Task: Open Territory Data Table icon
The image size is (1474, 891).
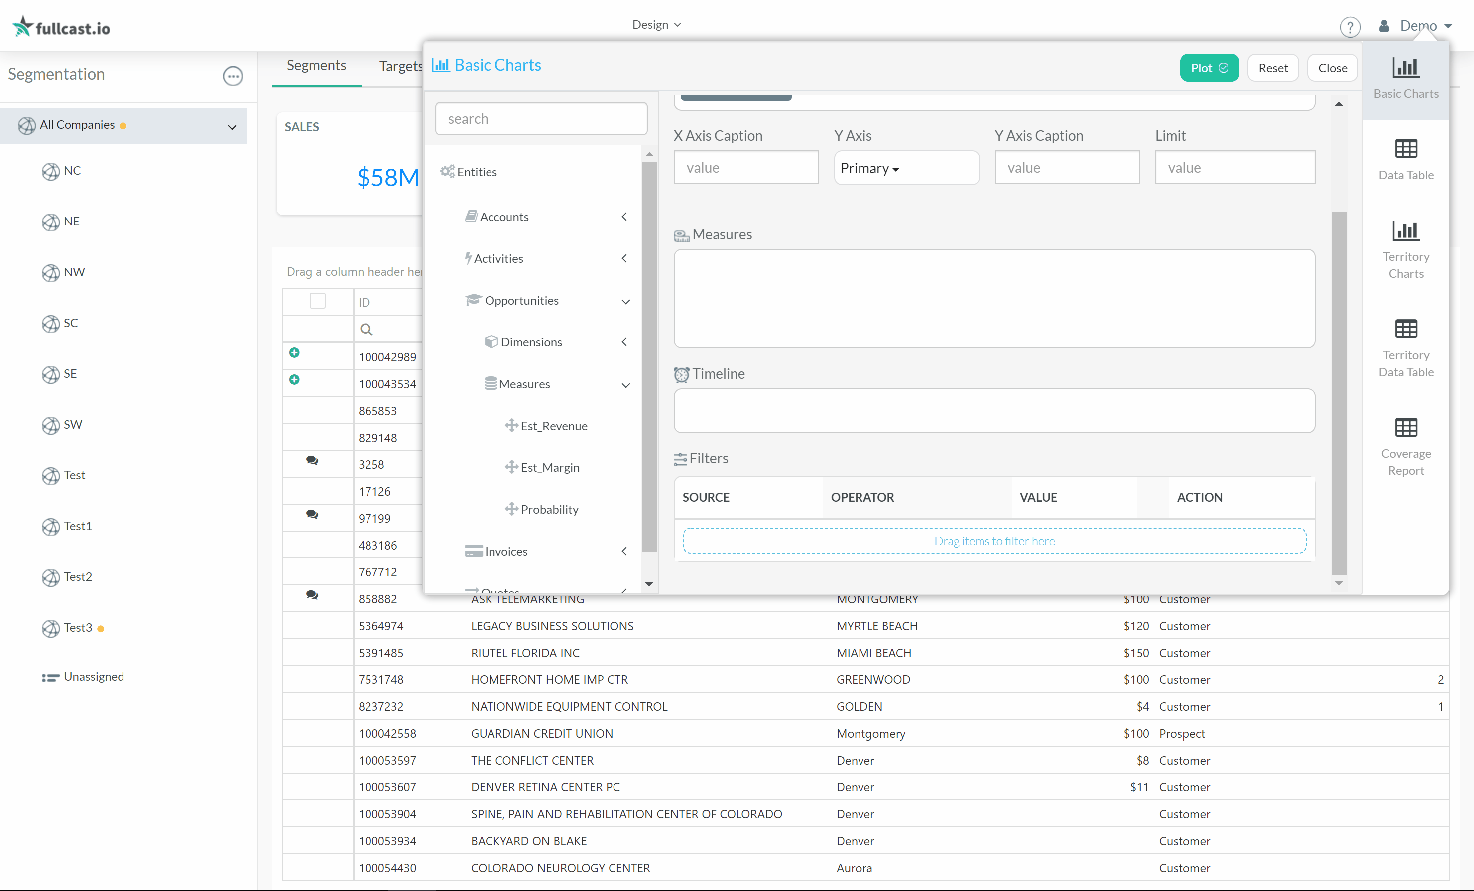Action: (x=1405, y=329)
